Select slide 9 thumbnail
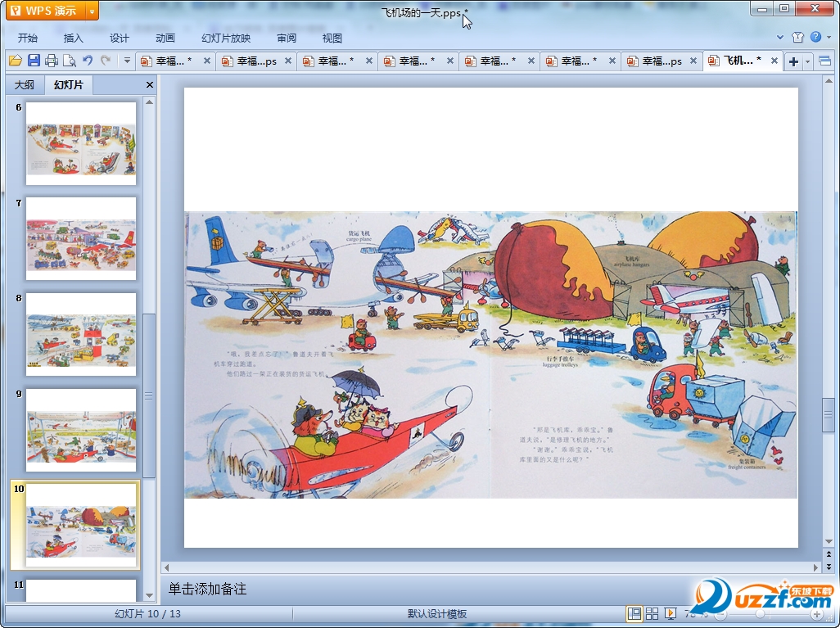Image resolution: width=840 pixels, height=628 pixels. point(81,430)
